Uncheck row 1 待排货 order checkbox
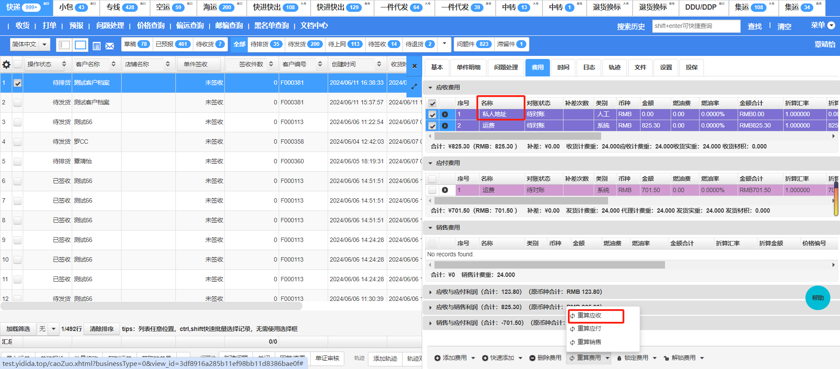The width and height of the screenshot is (840, 369). (17, 83)
